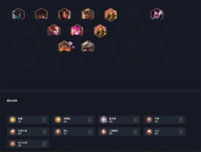Click the pink-haired champion hexagon
This screenshot has height=152, width=201.
point(77,31)
